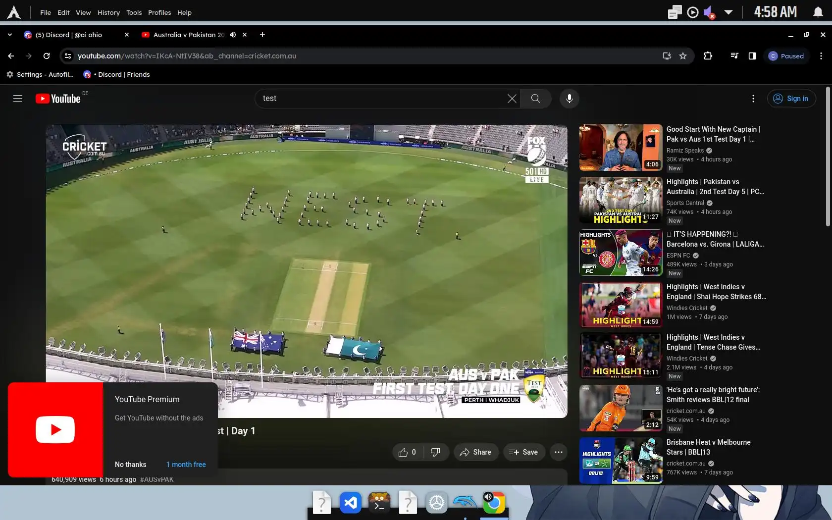This screenshot has height=520, width=832.
Task: Dismiss Premium offer with No thanks
Action: click(x=131, y=465)
